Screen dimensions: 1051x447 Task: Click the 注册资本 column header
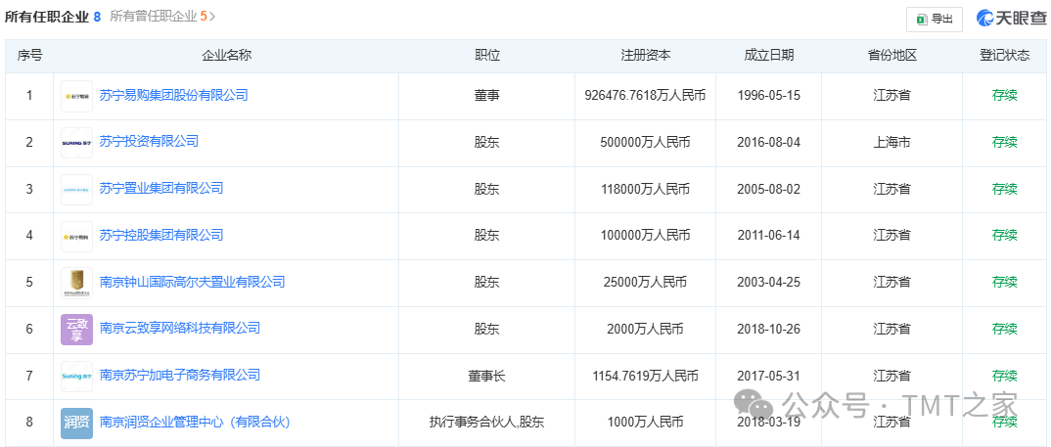pos(645,56)
